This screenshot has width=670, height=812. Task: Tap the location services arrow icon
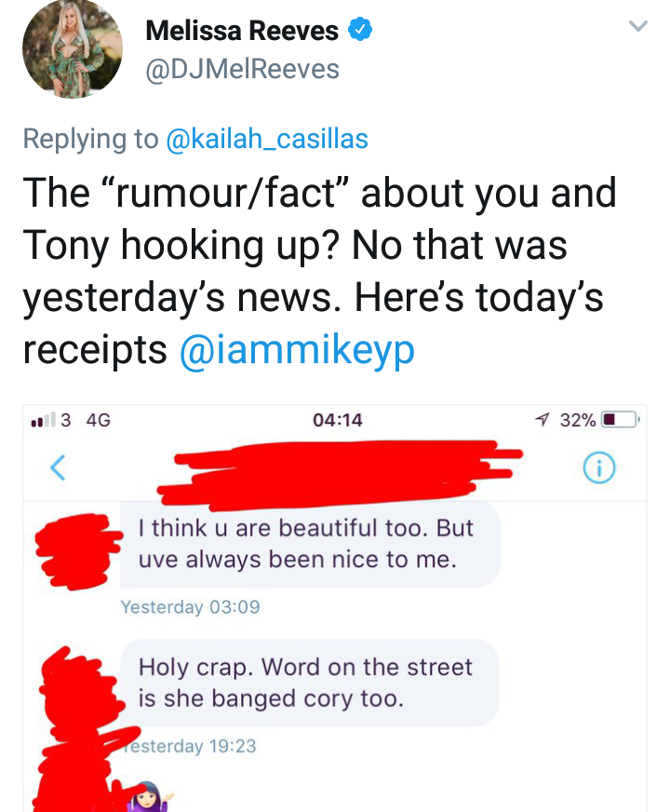[x=543, y=419]
